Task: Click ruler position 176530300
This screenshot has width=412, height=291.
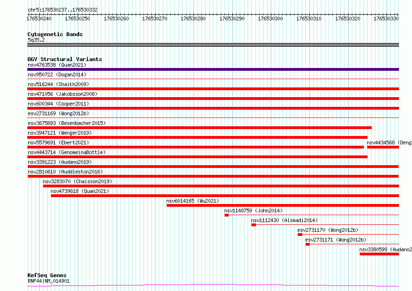Action: [x=270, y=19]
